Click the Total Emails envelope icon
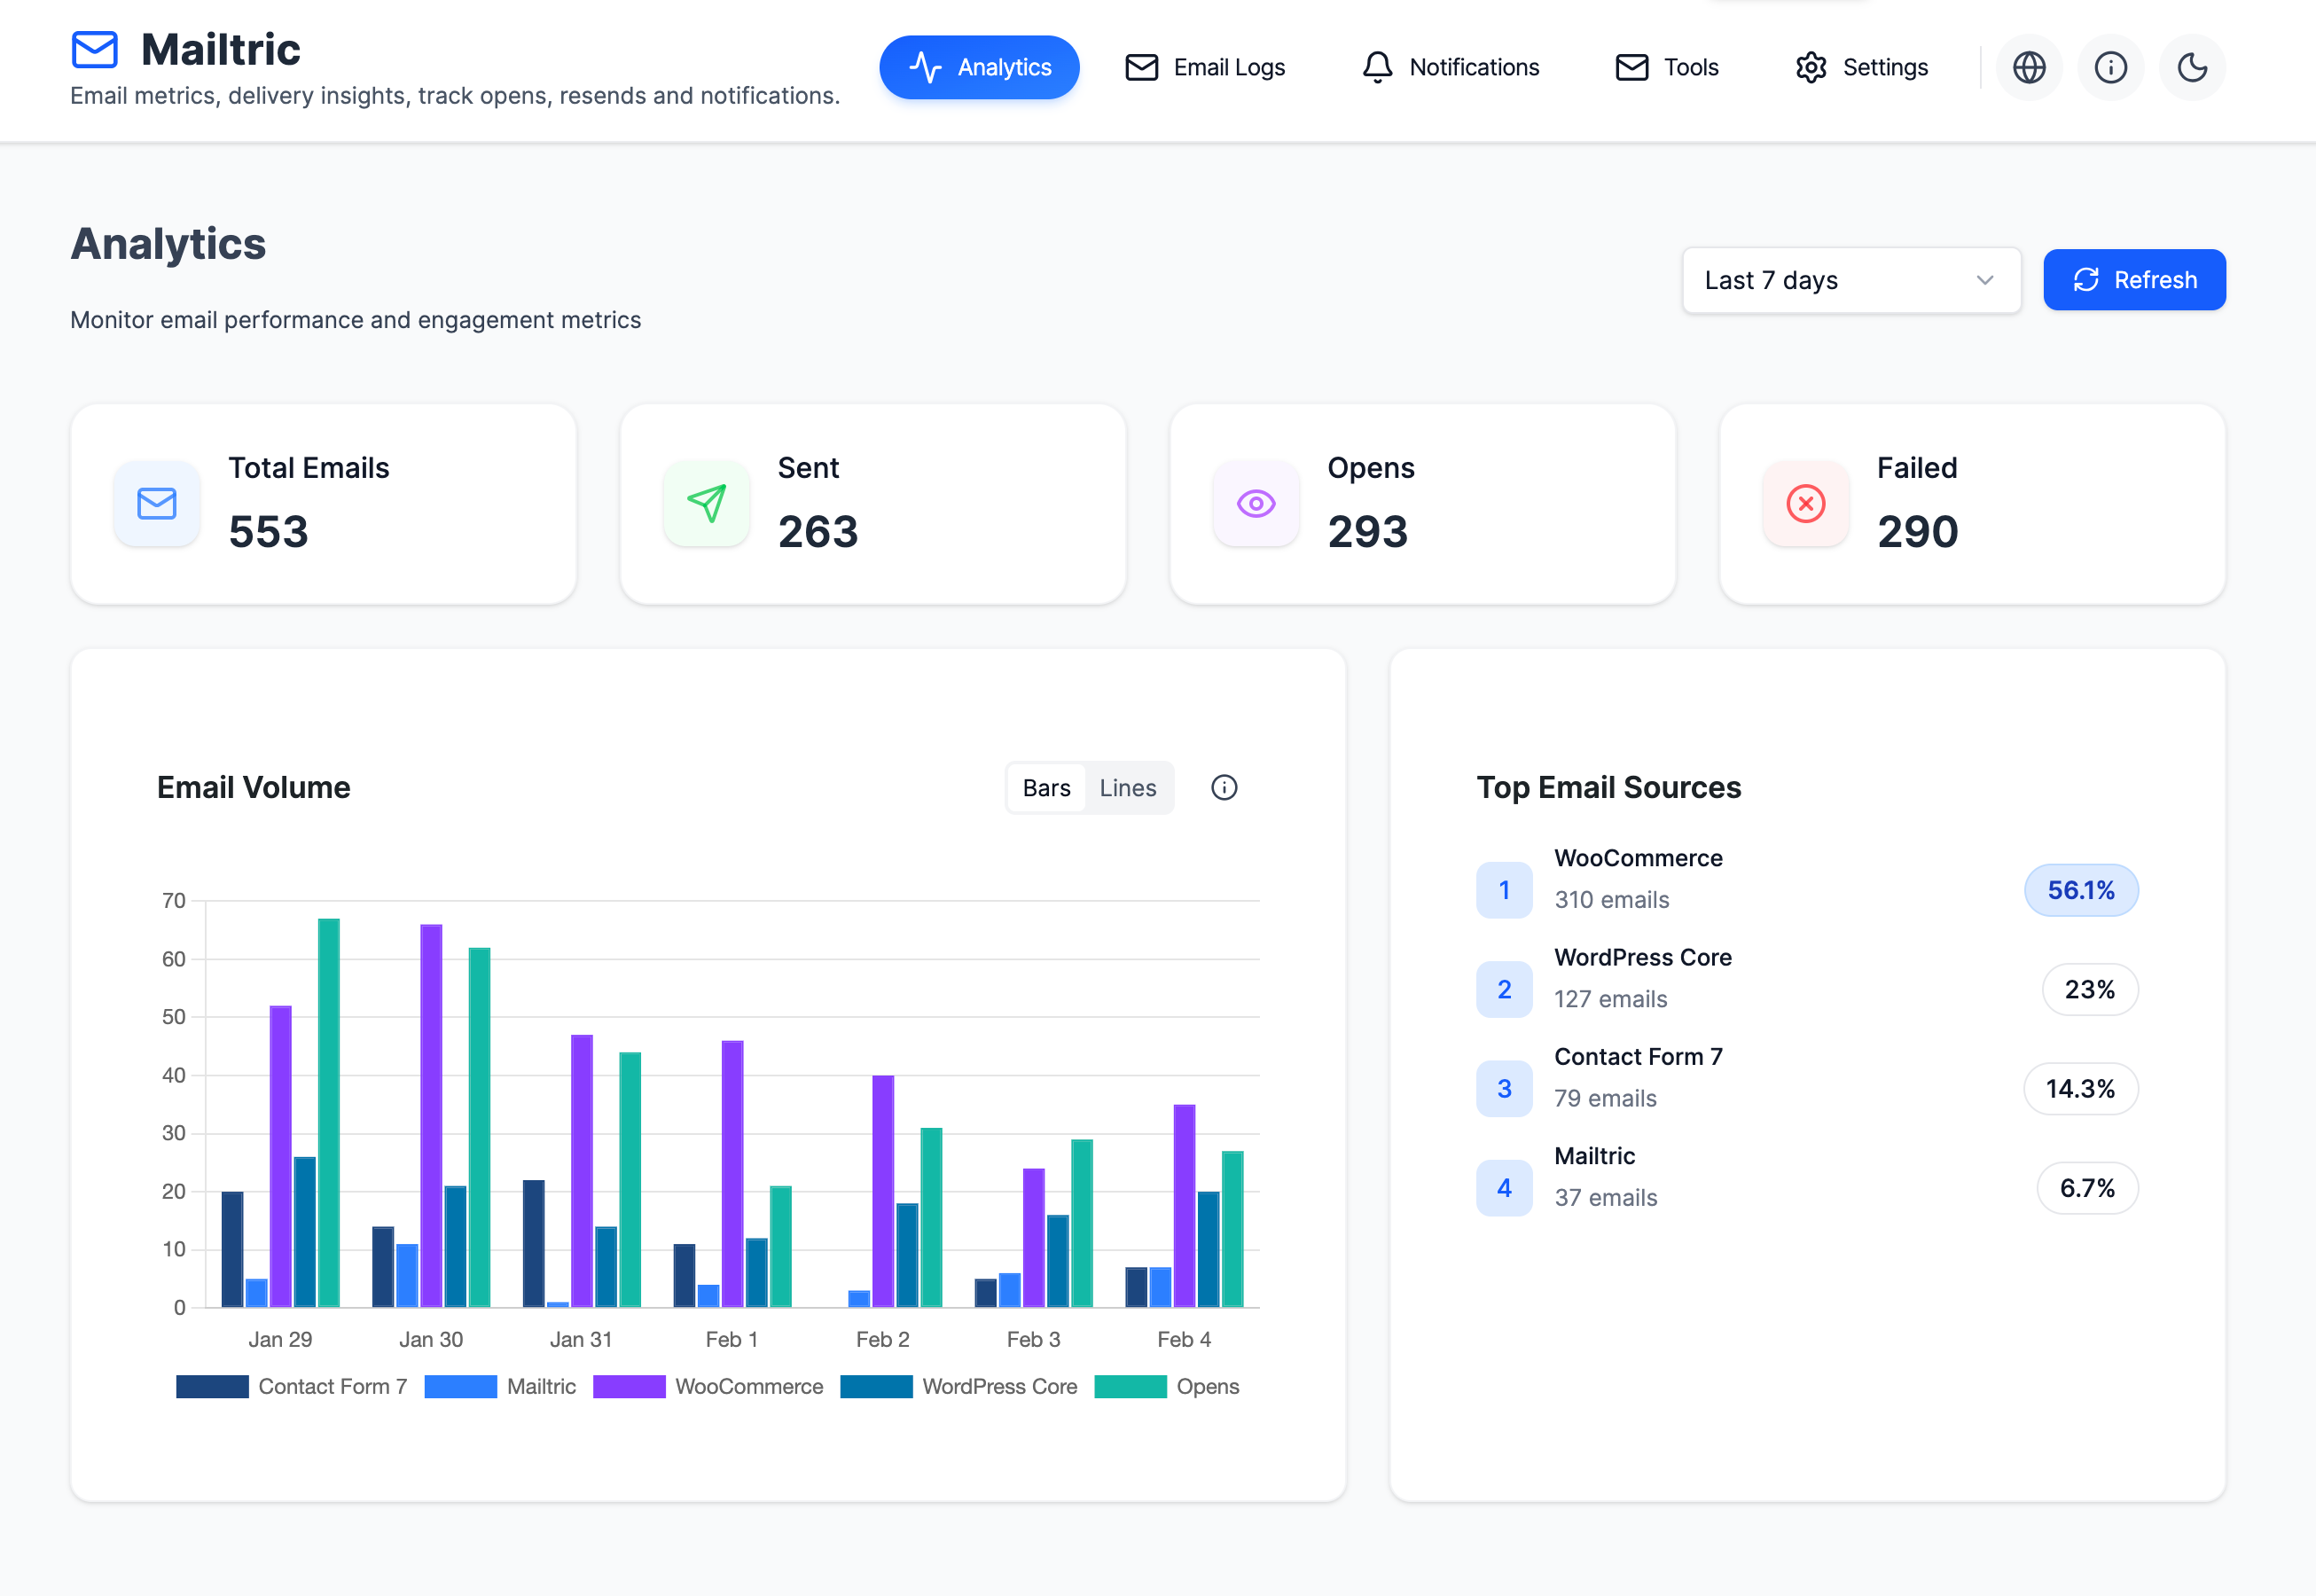This screenshot has width=2316, height=1596. click(157, 503)
